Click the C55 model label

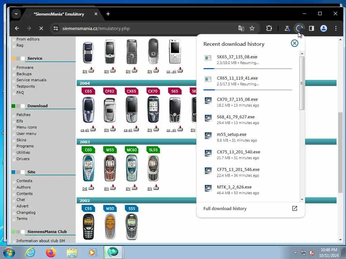(88, 208)
